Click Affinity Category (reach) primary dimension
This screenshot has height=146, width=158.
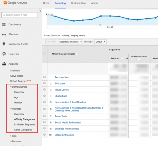(x=74, y=36)
